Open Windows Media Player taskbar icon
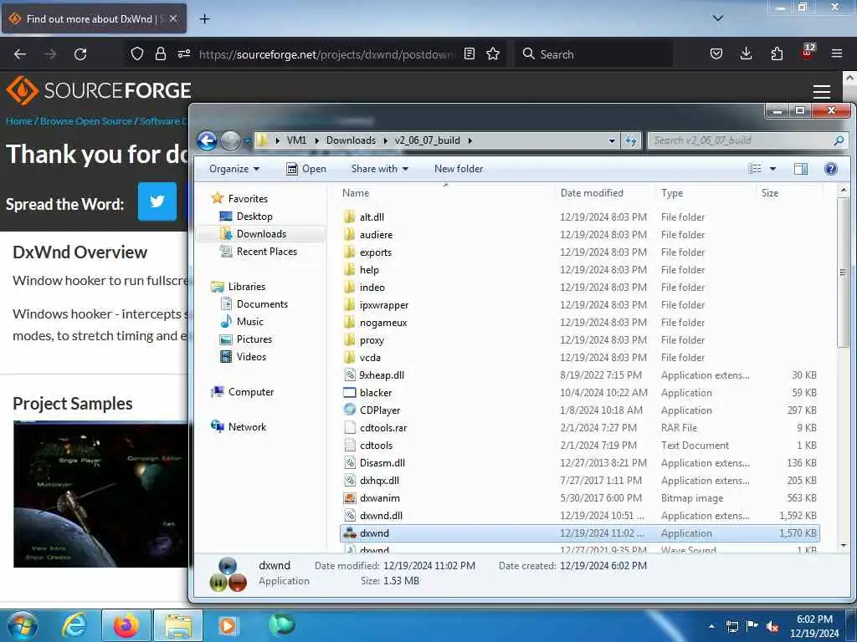This screenshot has height=642, width=857. point(227,625)
